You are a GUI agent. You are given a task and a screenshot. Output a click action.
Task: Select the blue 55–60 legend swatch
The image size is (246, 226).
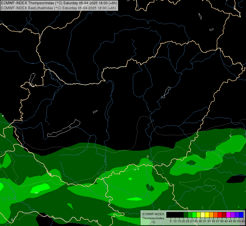point(241,215)
